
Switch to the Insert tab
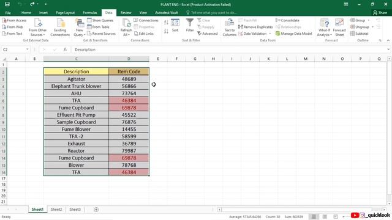click(x=43, y=12)
